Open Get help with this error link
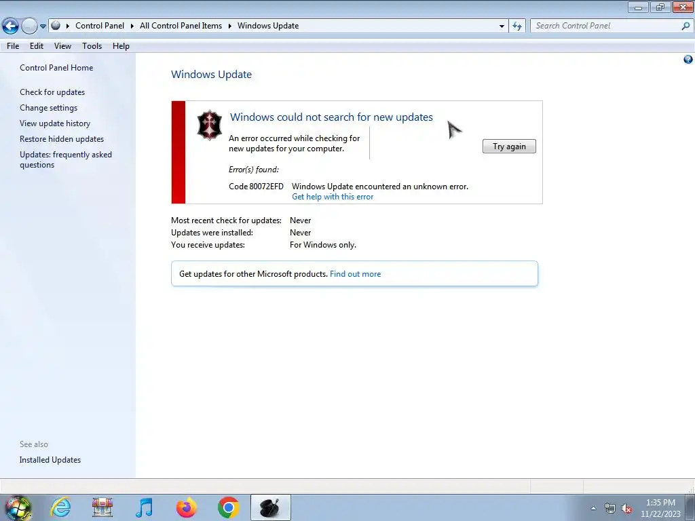Screen dimensions: 695x521 tap(333, 197)
